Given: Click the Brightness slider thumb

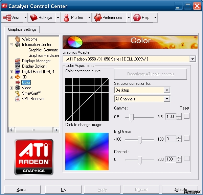Looking at the screenshot, I should [140, 140].
